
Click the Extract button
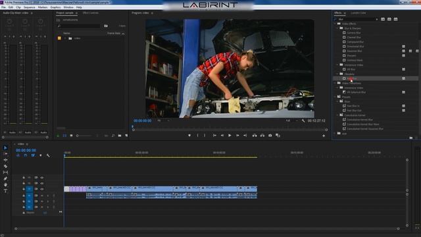coord(262,136)
